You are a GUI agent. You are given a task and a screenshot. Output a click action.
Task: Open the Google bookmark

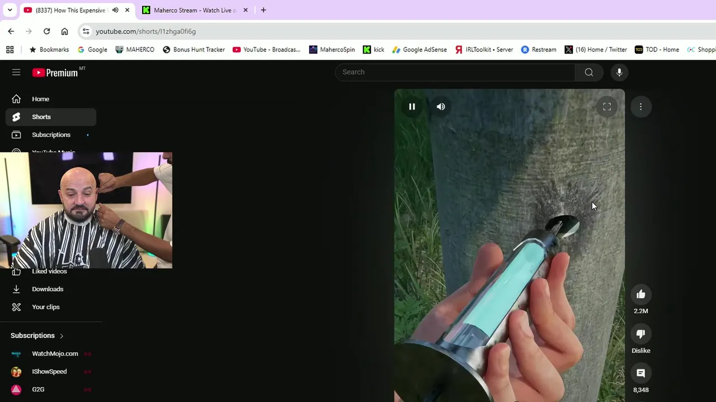[92, 50]
